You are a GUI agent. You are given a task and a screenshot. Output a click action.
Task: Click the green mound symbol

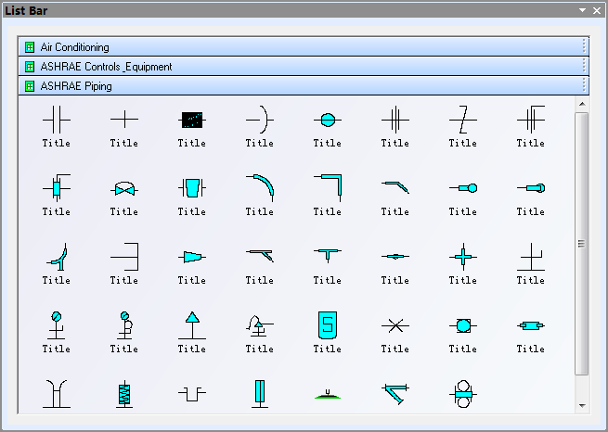click(x=327, y=395)
